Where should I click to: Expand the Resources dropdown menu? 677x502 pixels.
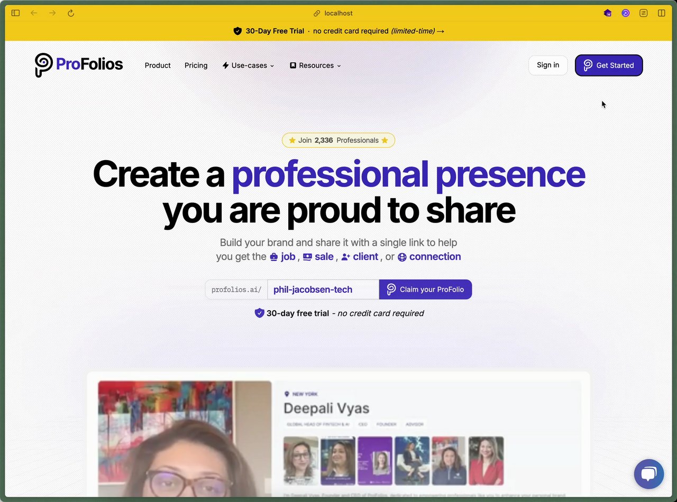click(x=315, y=66)
